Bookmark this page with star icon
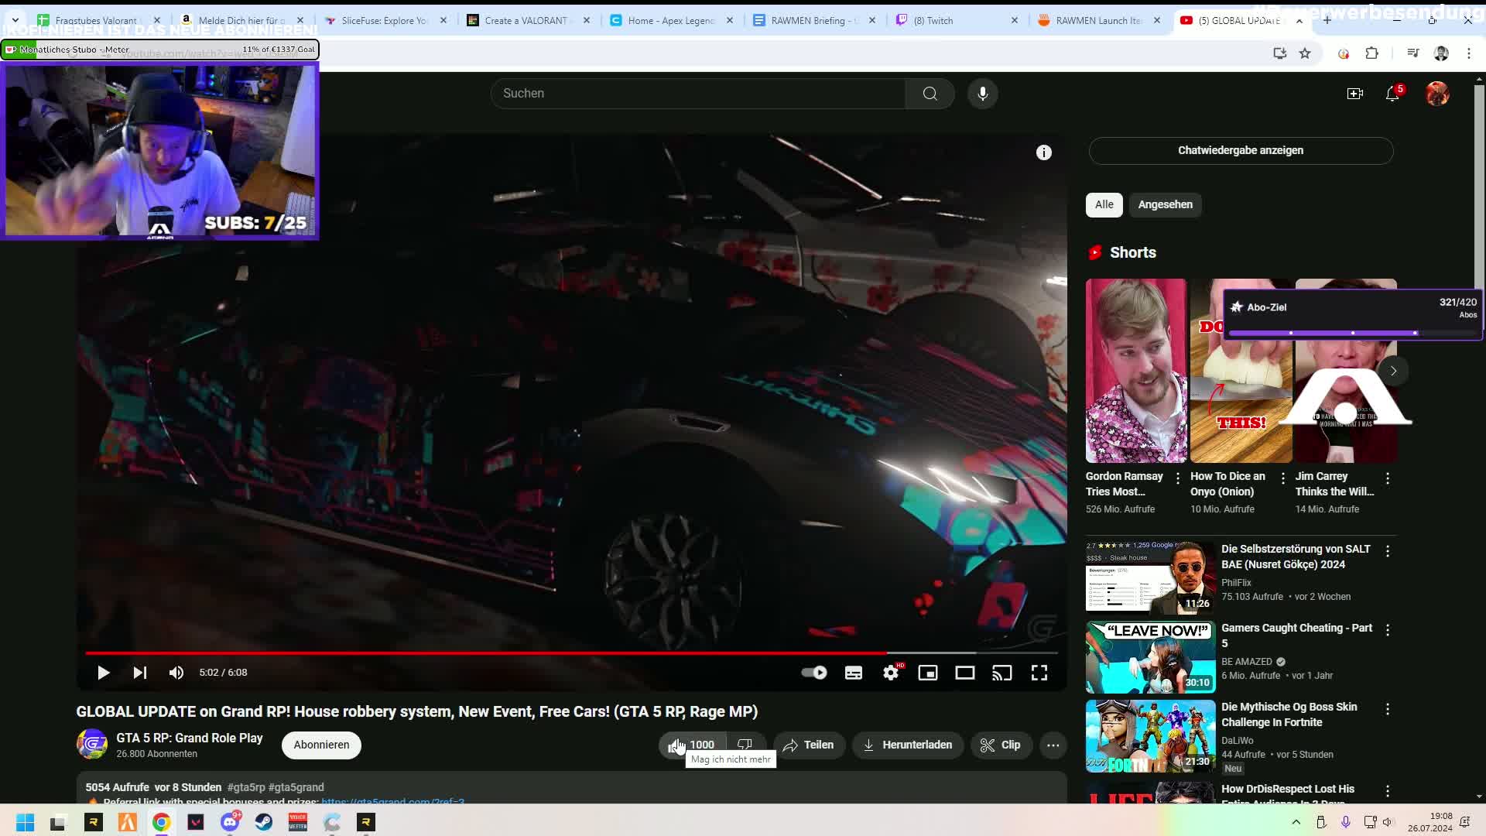The width and height of the screenshot is (1486, 836). point(1305,53)
